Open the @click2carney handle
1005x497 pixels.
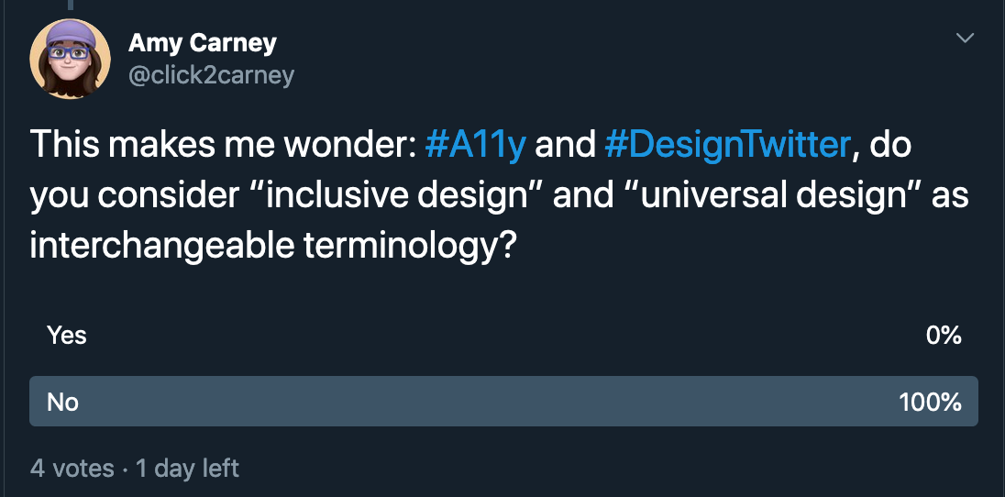(x=211, y=76)
